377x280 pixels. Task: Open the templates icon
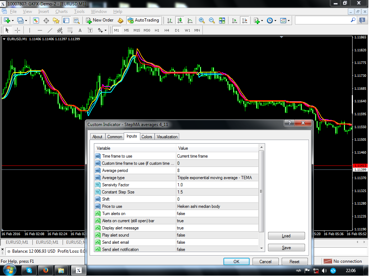(283, 20)
